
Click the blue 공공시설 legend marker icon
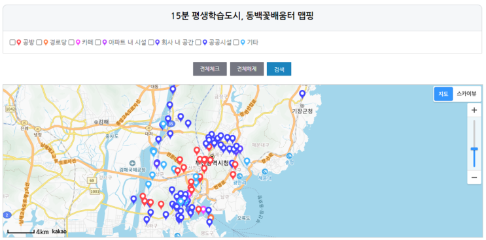pos(205,42)
